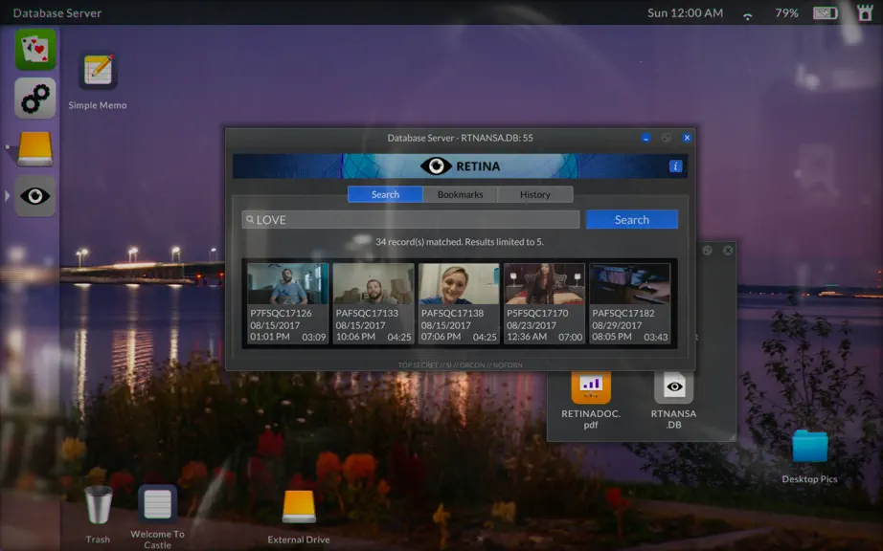
Task: Open video thumbnail PAFSQC17133
Action: click(374, 284)
